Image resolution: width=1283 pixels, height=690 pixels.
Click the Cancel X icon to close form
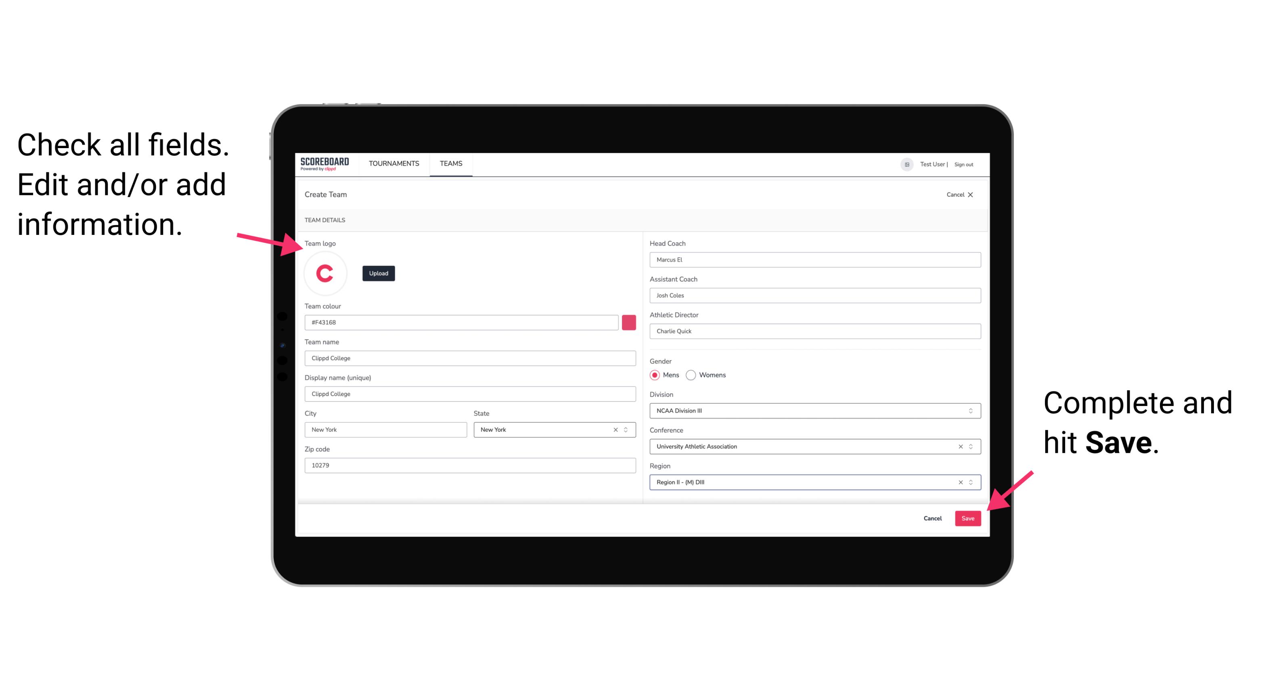click(975, 194)
